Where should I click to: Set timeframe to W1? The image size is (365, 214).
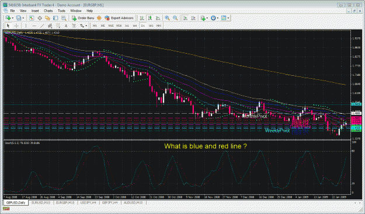click(151, 26)
